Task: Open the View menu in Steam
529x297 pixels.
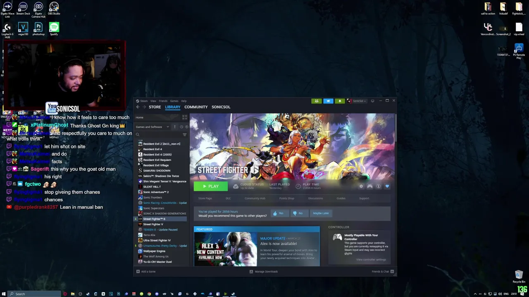Action: 153,101
